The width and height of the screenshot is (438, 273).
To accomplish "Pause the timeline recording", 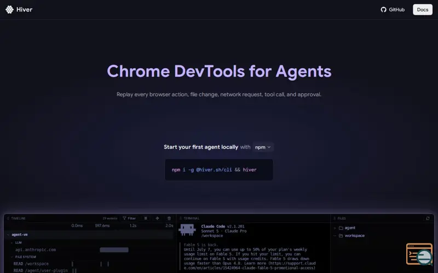I will coord(146,218).
